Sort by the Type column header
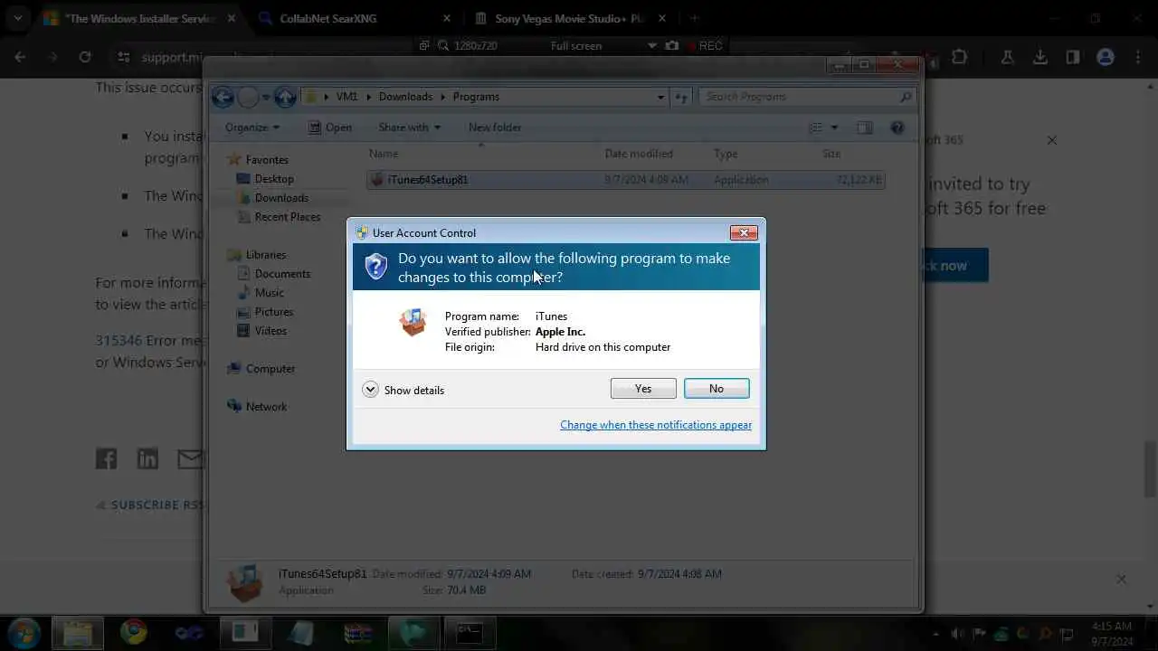The height and width of the screenshot is (651, 1158). click(763, 154)
